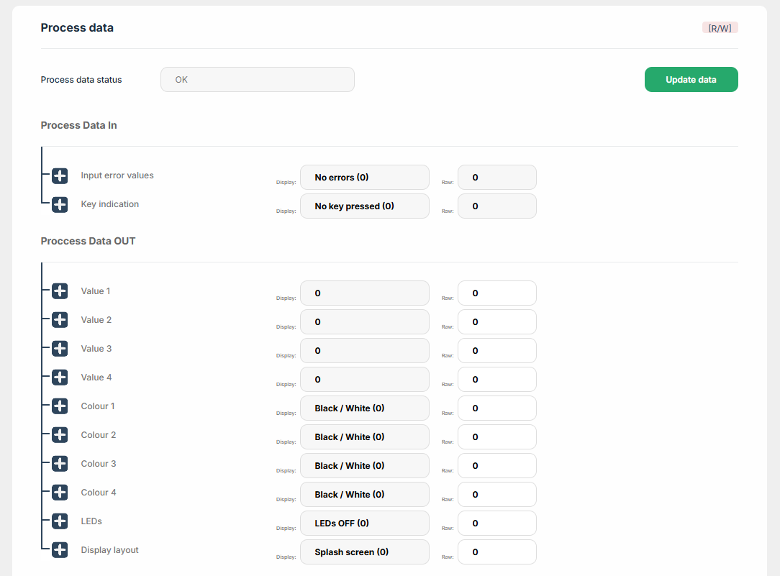Click the plus icon beside Colour 2

60,435
